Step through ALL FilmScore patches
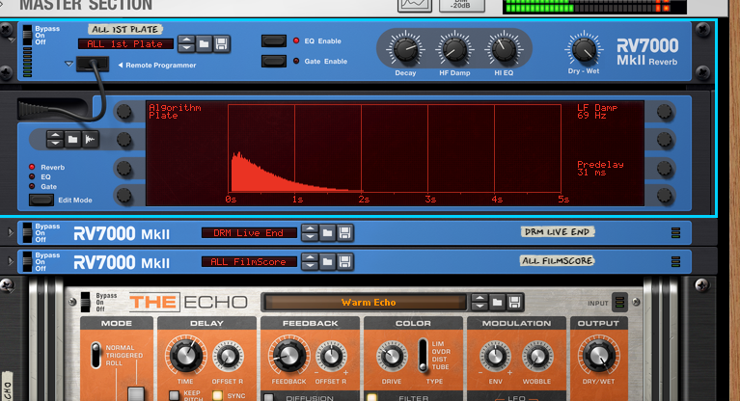 pyautogui.click(x=310, y=261)
